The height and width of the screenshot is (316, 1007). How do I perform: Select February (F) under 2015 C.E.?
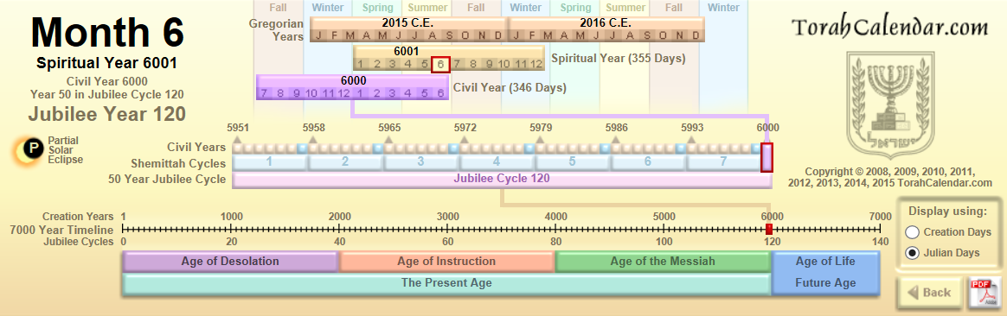pyautogui.click(x=334, y=36)
